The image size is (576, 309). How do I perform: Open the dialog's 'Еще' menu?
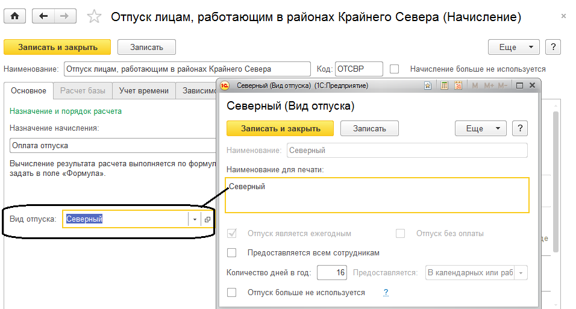pyautogui.click(x=480, y=128)
